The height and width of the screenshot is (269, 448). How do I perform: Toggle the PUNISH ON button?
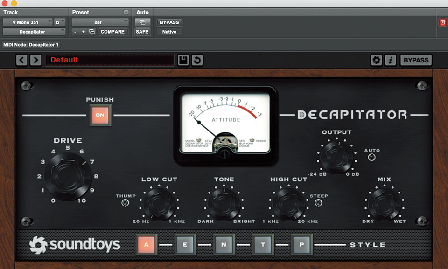100,115
